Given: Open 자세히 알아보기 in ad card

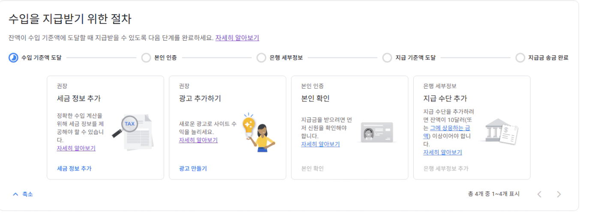Looking at the screenshot, I should [198, 140].
